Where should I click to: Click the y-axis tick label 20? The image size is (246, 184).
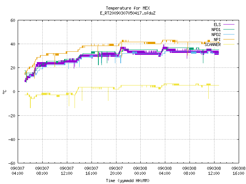(x=13, y=68)
